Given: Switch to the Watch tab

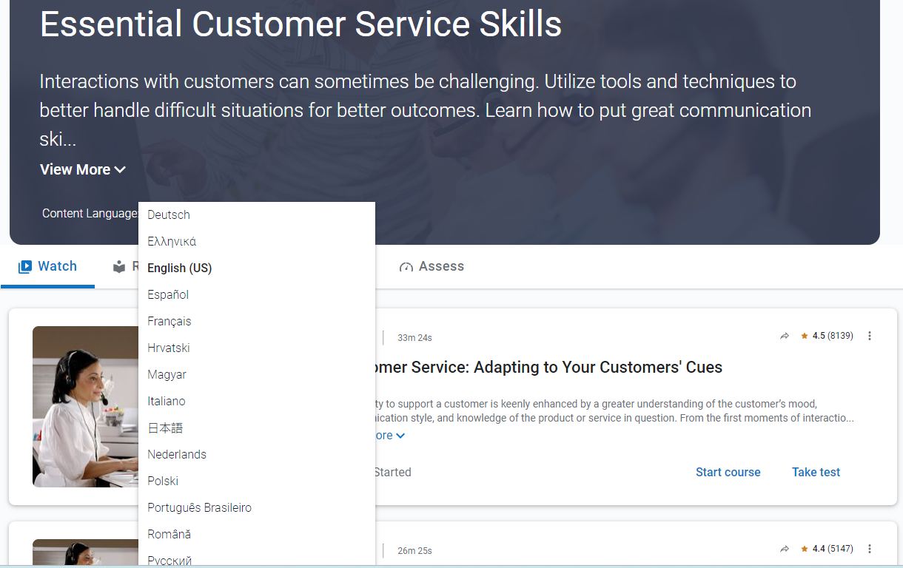Looking at the screenshot, I should pos(48,266).
